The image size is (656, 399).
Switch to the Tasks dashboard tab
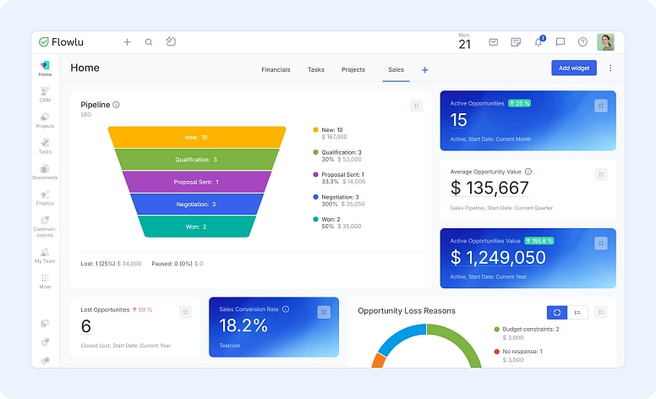tap(316, 69)
